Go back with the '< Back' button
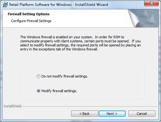The height and width of the screenshot is (122, 161). coord(84,114)
